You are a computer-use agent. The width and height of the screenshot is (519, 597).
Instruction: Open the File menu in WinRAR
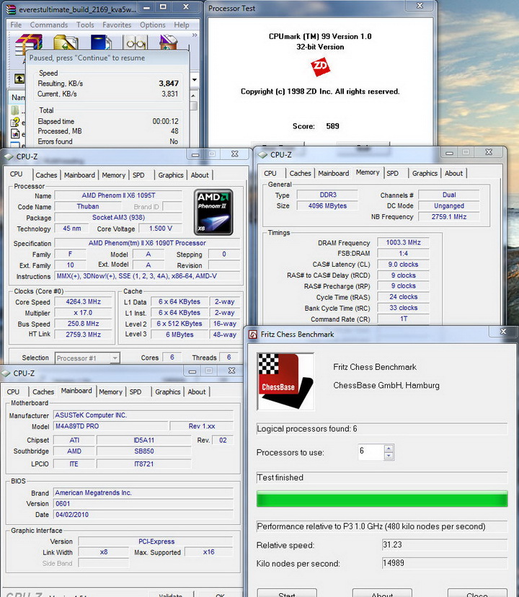pyautogui.click(x=16, y=25)
